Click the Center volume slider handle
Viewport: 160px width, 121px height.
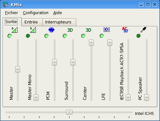[x=91, y=43]
